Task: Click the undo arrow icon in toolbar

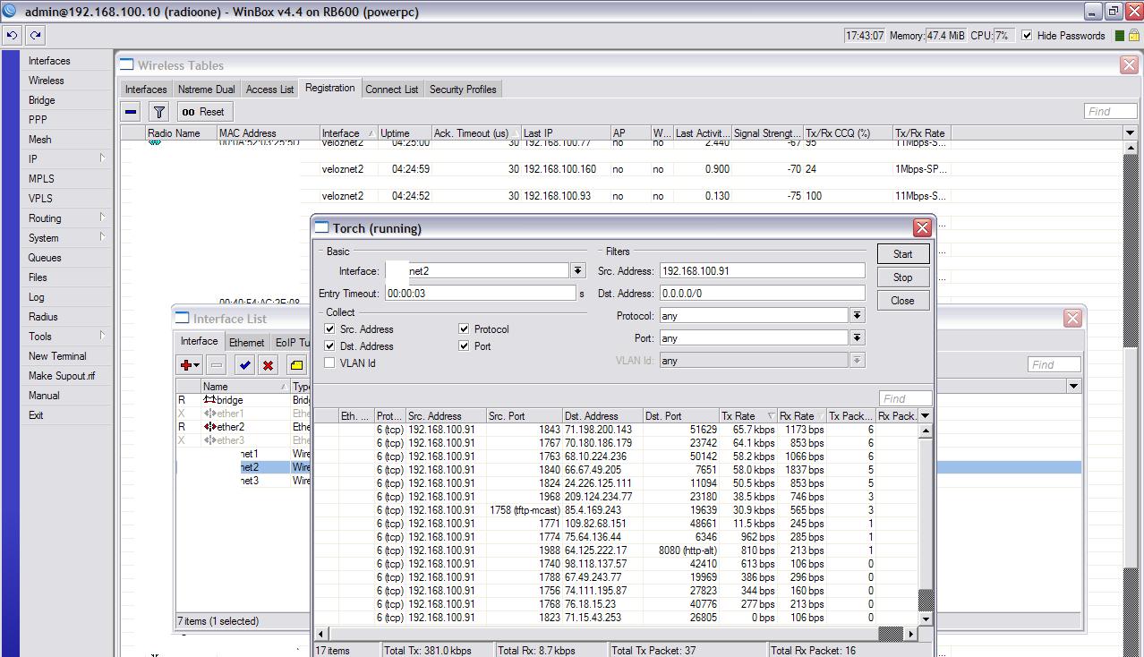Action: 13,36
